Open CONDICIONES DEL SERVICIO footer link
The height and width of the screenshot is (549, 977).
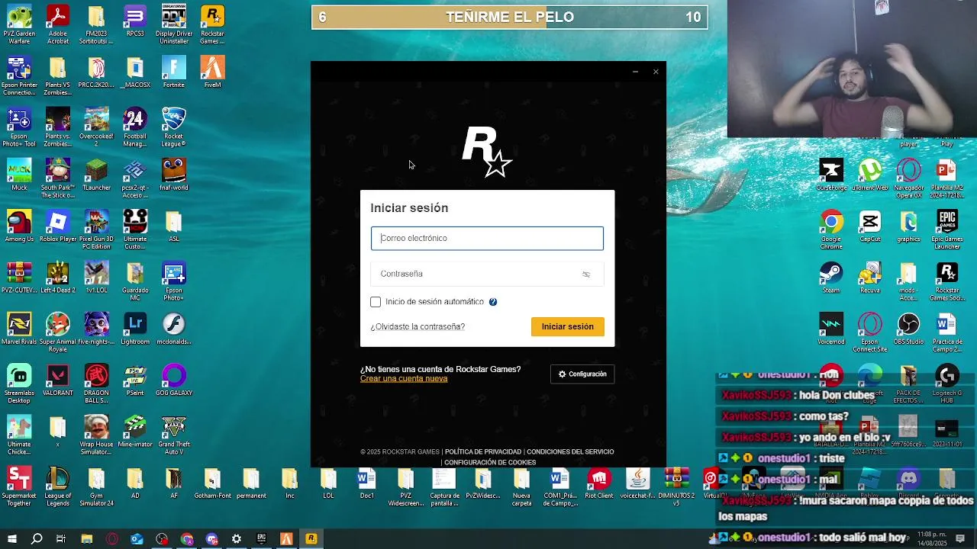[x=570, y=451]
